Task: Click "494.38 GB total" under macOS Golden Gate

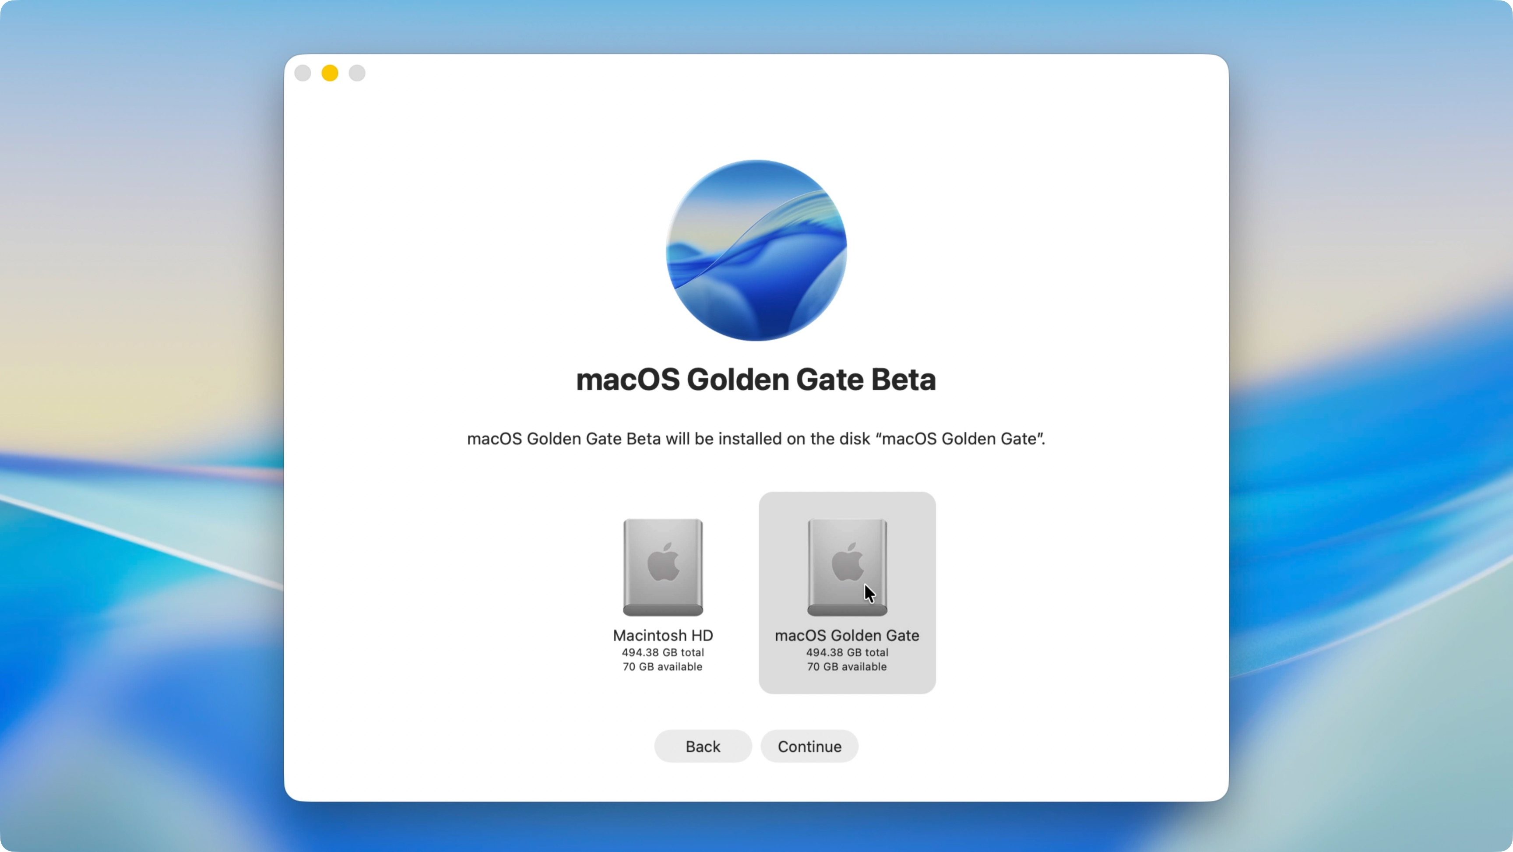Action: (x=847, y=652)
